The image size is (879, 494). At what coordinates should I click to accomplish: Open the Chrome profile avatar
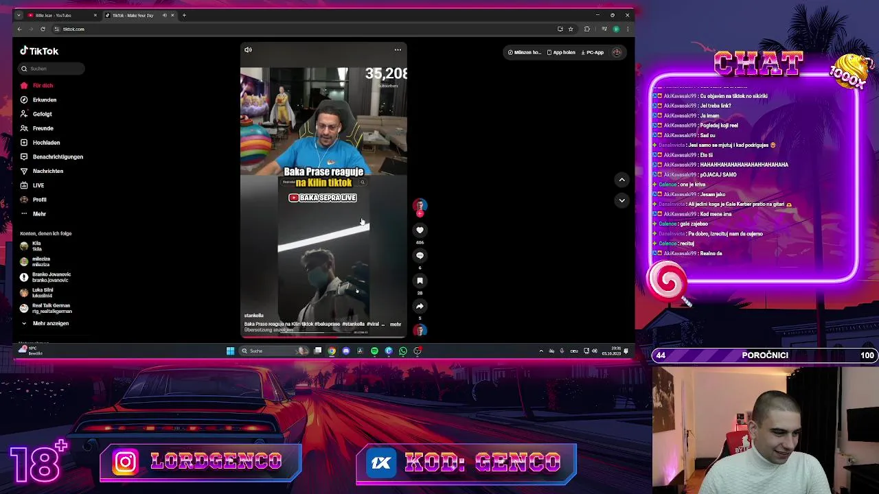(616, 29)
